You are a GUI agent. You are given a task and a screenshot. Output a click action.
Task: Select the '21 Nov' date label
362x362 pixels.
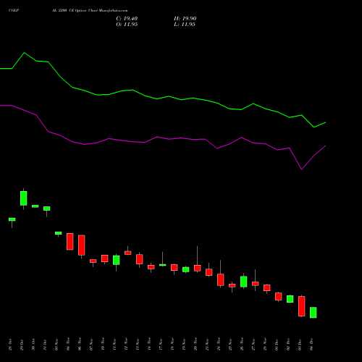click(207, 345)
